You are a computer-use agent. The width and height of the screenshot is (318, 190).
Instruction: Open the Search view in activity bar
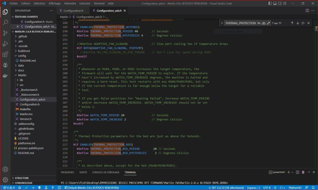pos(5,23)
